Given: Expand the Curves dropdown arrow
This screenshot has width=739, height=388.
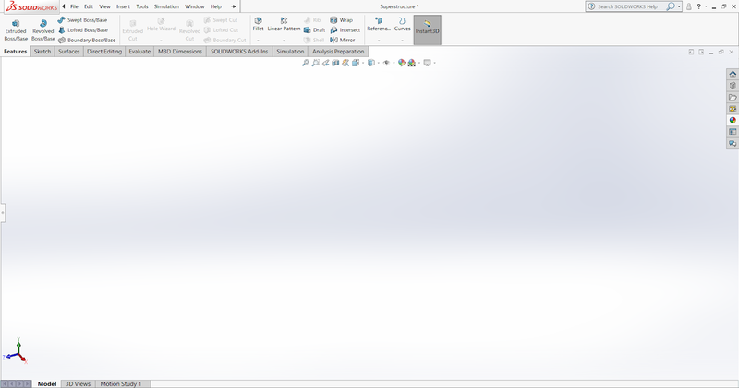Looking at the screenshot, I should (x=403, y=41).
